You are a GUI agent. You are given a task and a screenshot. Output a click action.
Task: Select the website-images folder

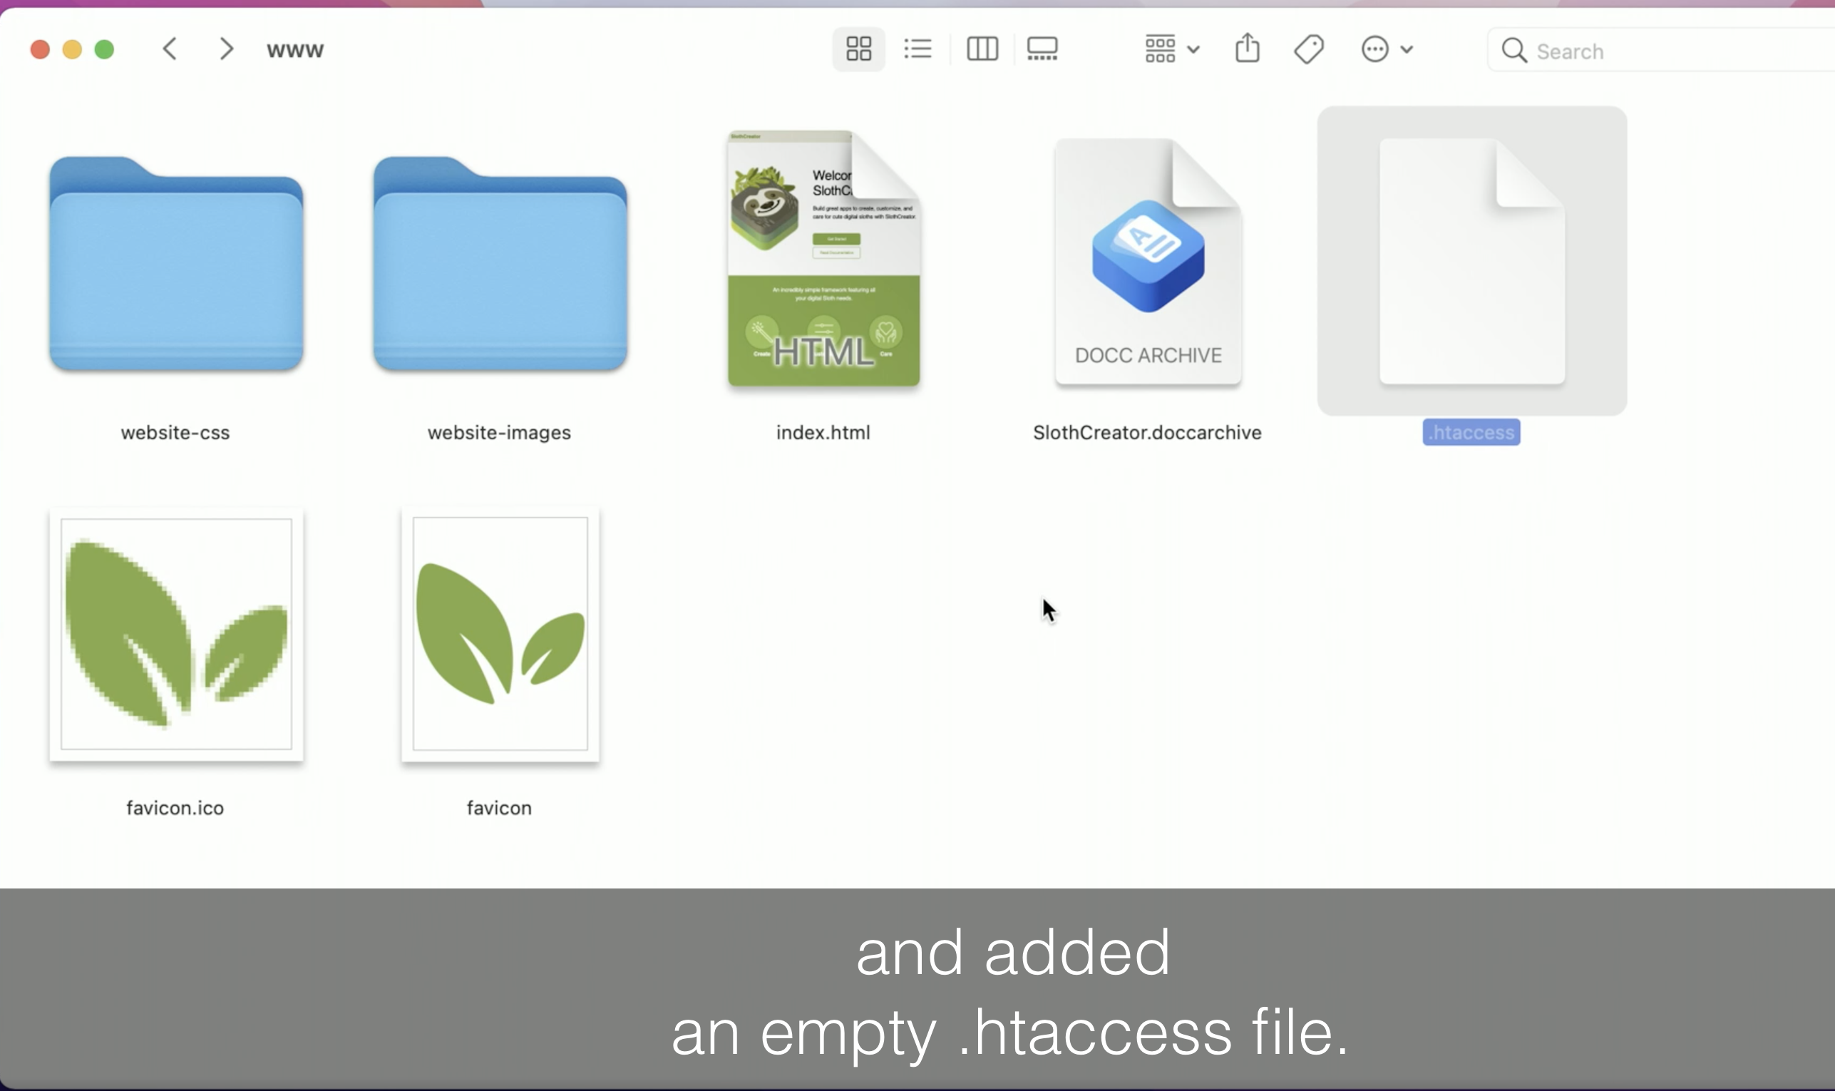tap(500, 265)
